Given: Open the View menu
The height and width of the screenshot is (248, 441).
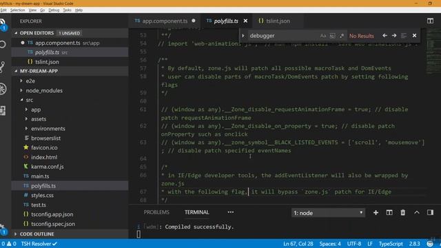Looking at the screenshot, I should [x=32, y=10].
